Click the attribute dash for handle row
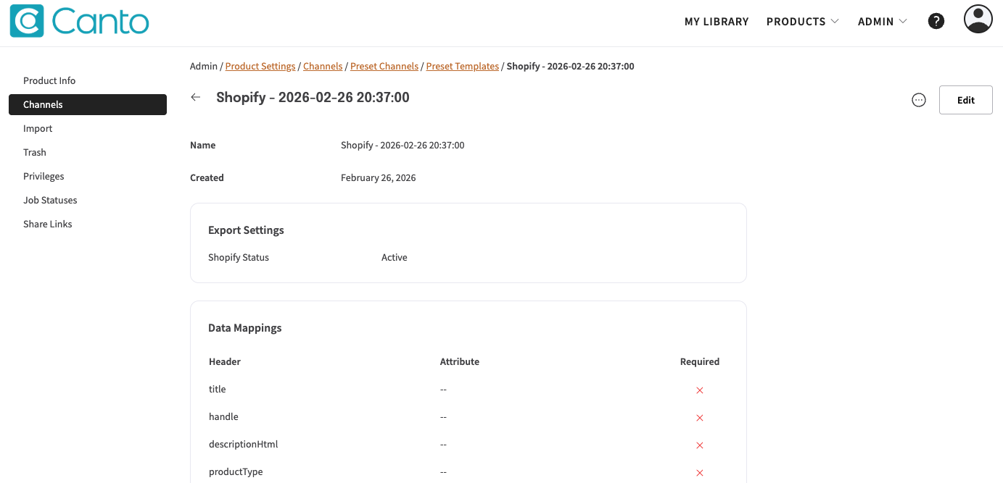 pyautogui.click(x=443, y=416)
